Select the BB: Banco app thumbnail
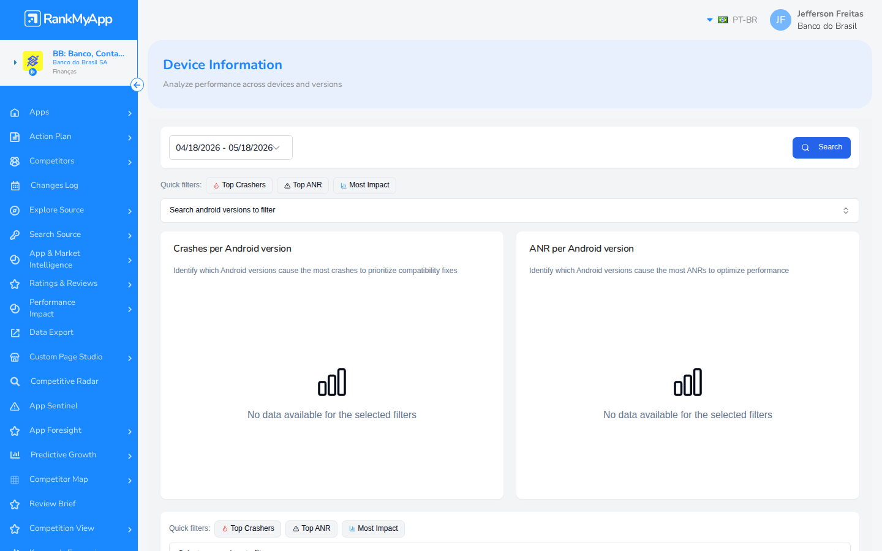882x551 pixels. coord(32,62)
